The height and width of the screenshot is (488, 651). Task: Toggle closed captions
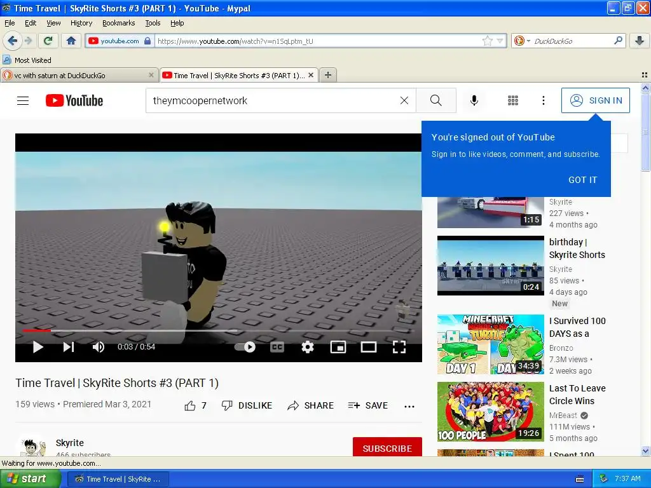tap(277, 347)
